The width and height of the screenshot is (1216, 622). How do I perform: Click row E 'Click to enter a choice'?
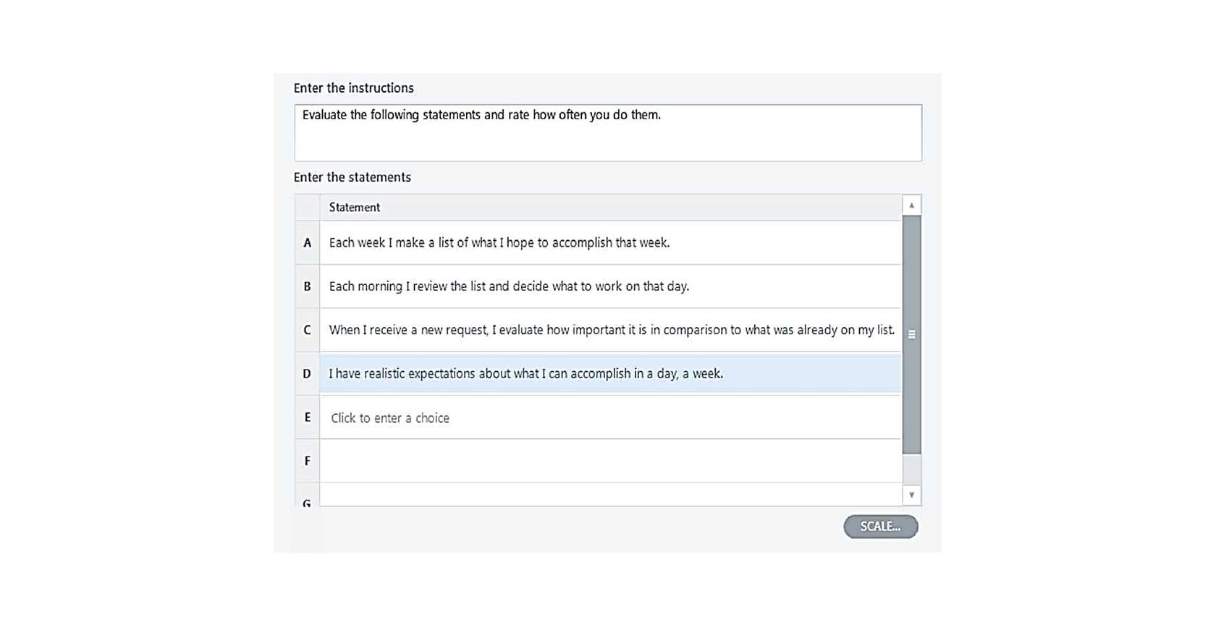pos(611,417)
